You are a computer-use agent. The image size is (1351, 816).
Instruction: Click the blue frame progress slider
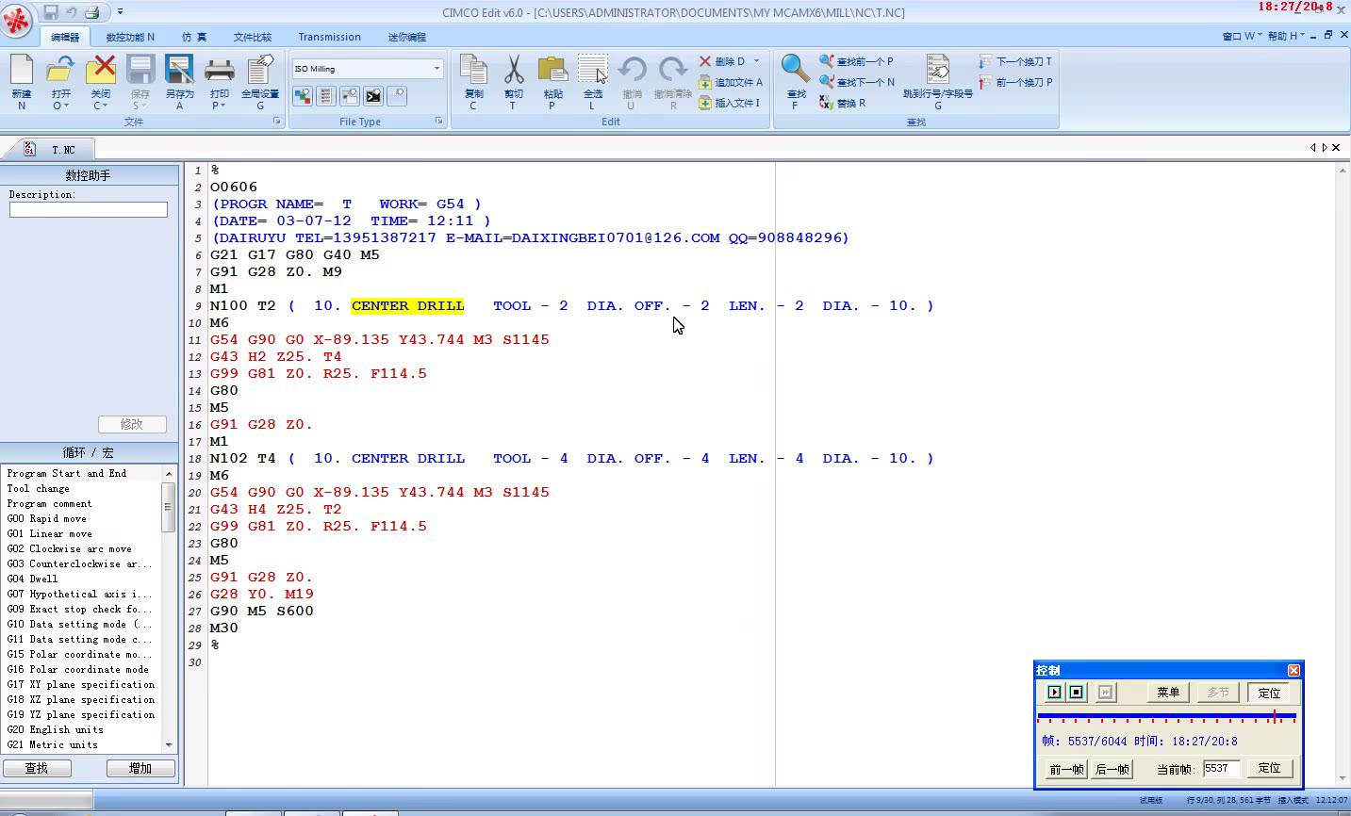(x=1167, y=717)
